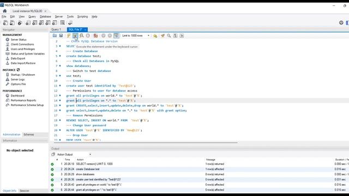349x196 pixels.
Task: Execute the whole script with the lightning icon
Action: 69,35
